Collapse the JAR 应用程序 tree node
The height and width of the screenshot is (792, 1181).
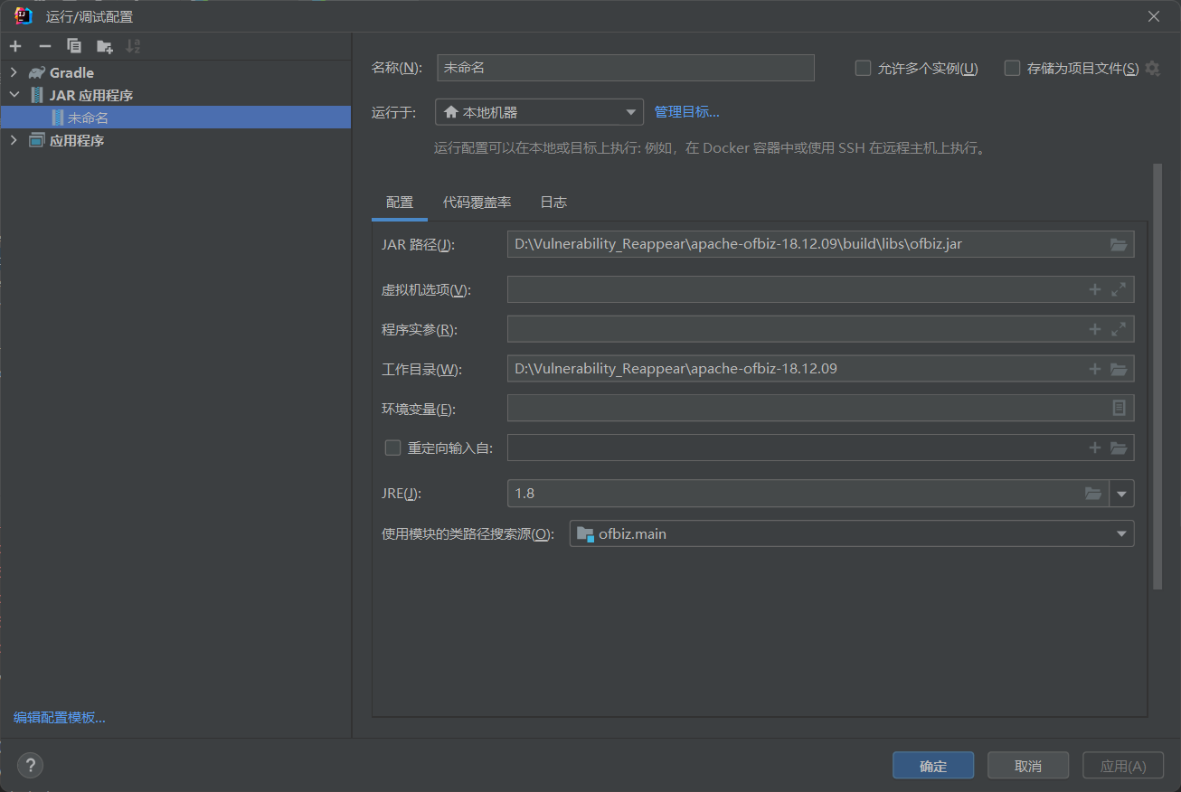[14, 95]
